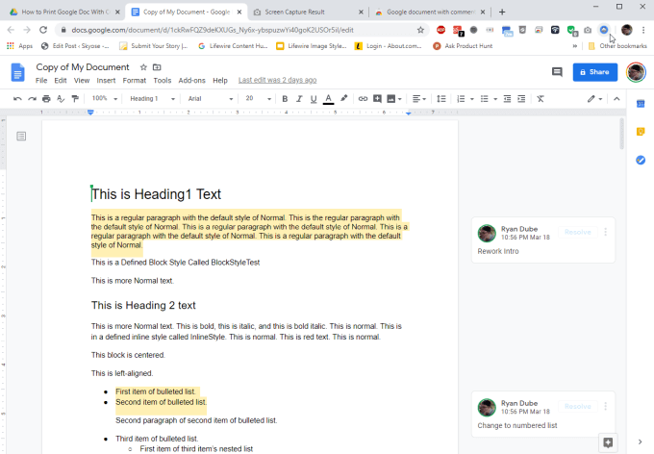Click the Numbered list icon
The height and width of the screenshot is (454, 654).
[x=461, y=99]
